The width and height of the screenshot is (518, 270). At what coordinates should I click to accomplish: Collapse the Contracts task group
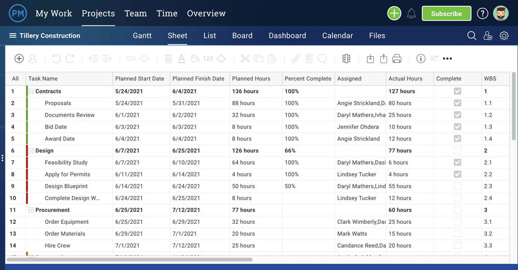(31, 92)
